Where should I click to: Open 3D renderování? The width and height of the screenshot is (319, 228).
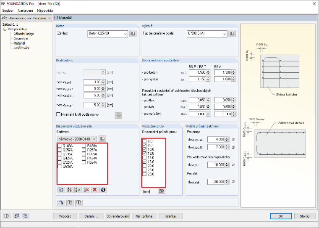click(118, 216)
